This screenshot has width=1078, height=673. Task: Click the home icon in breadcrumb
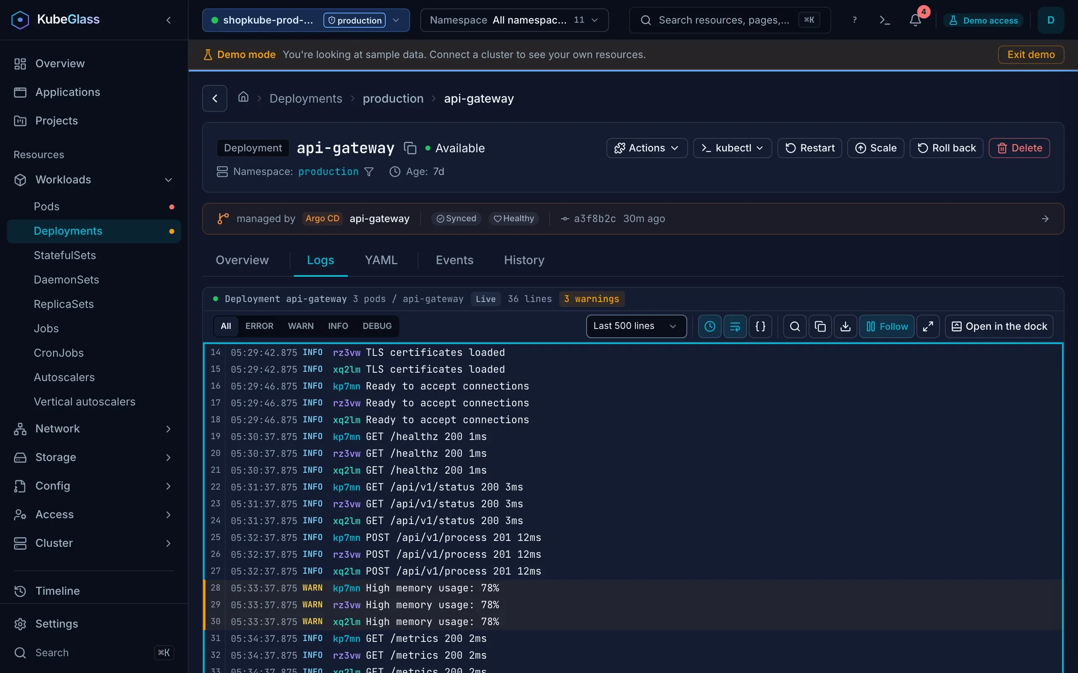click(243, 97)
